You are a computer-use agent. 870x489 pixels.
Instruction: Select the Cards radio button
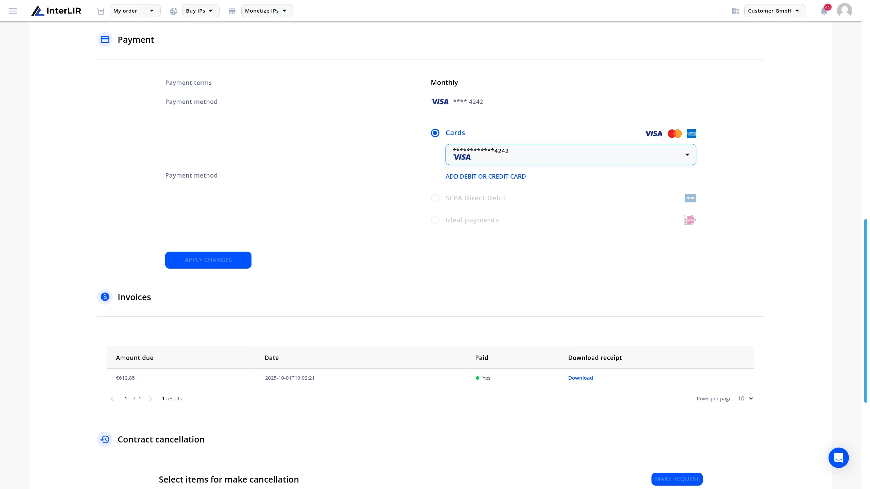click(x=435, y=133)
